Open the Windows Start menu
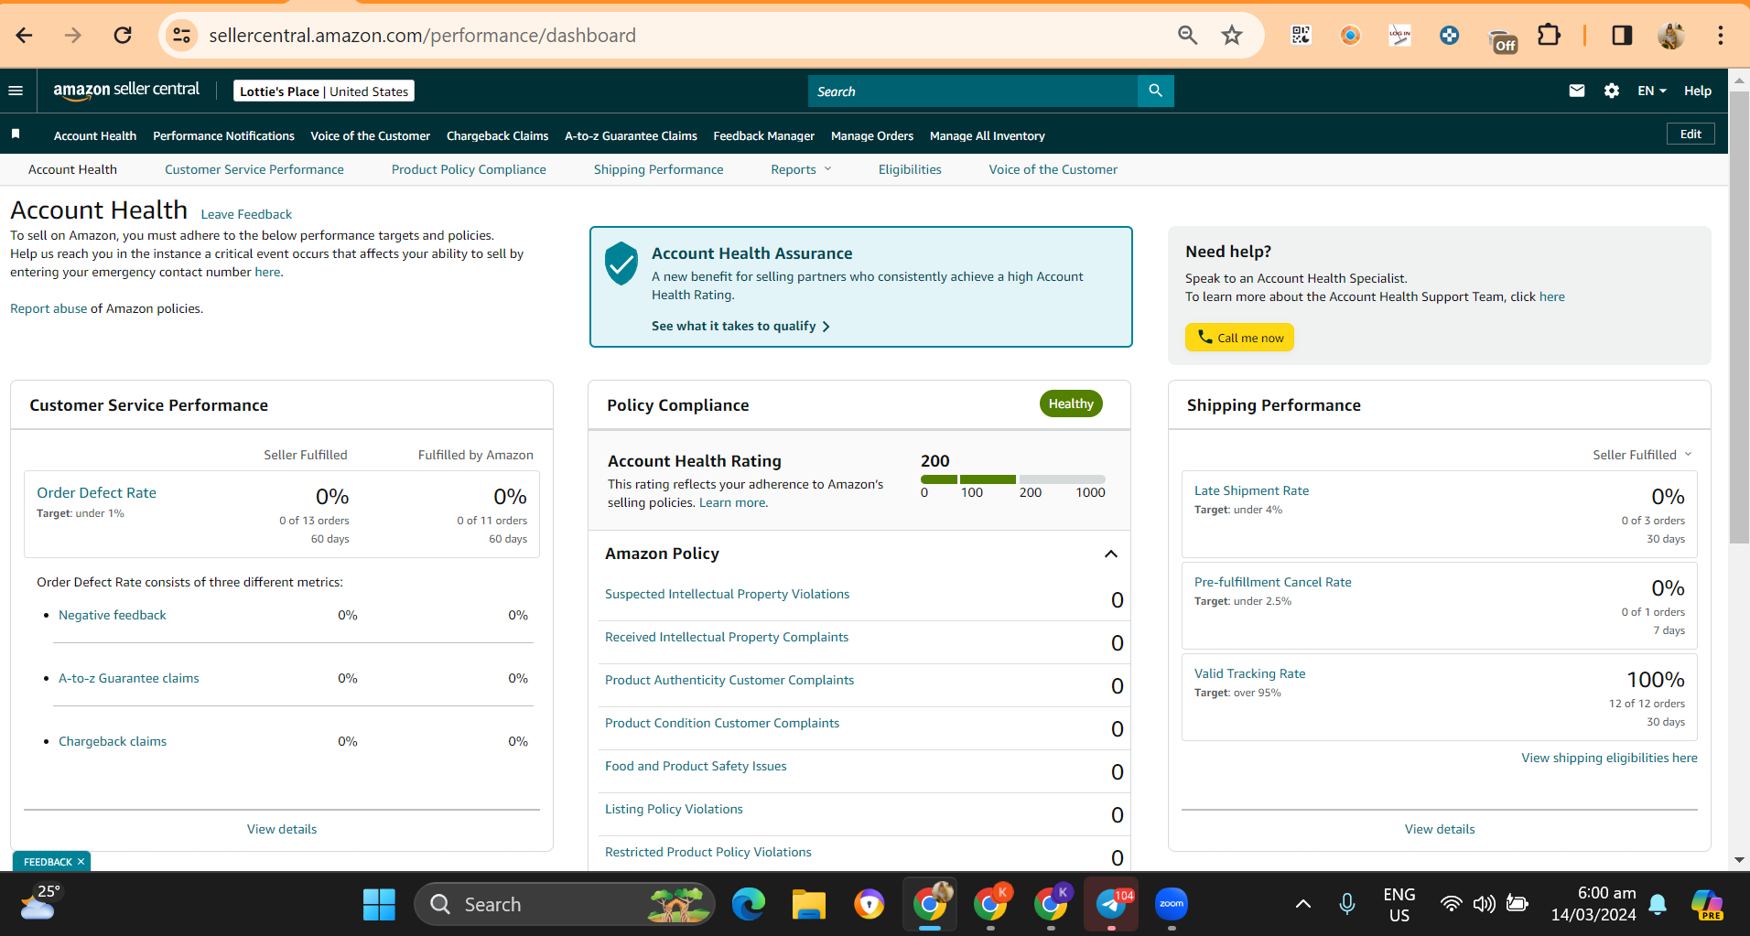This screenshot has height=936, width=1750. (379, 905)
